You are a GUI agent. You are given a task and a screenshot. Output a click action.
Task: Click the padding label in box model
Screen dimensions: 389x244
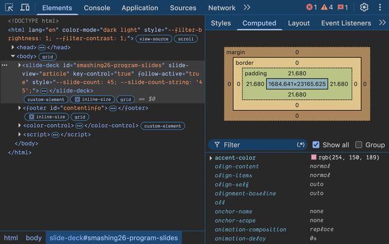(x=255, y=74)
